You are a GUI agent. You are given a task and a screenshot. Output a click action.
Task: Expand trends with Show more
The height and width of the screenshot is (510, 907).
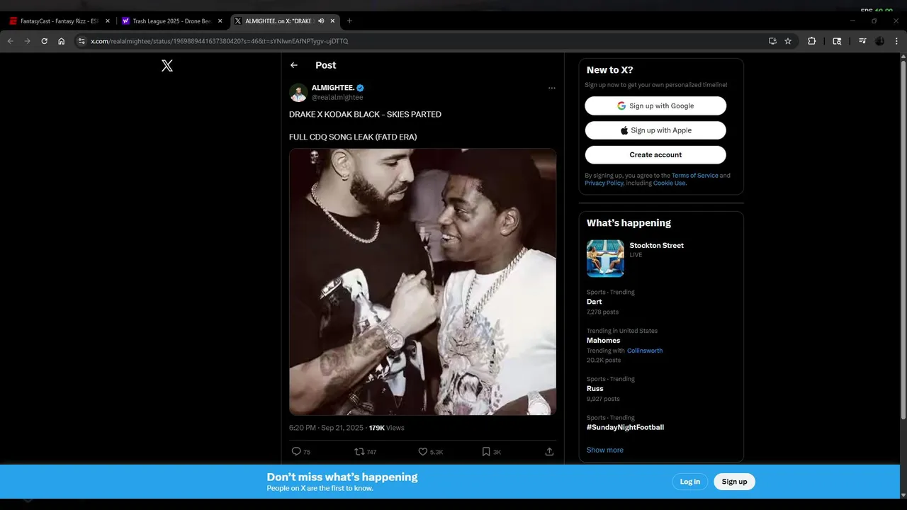[605, 450]
